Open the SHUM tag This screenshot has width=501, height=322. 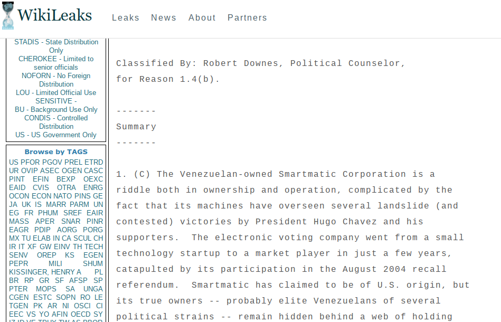93,263
